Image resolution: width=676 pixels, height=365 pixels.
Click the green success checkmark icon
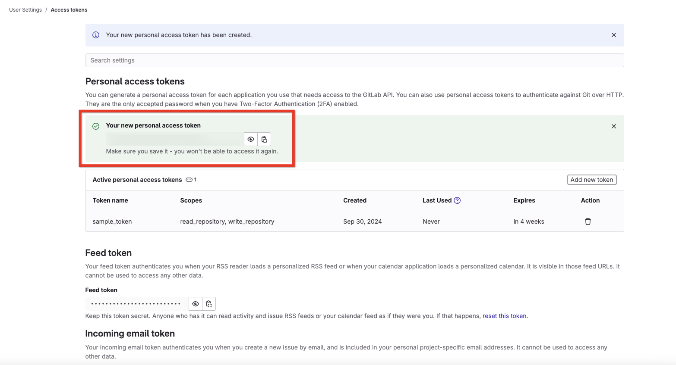click(96, 126)
